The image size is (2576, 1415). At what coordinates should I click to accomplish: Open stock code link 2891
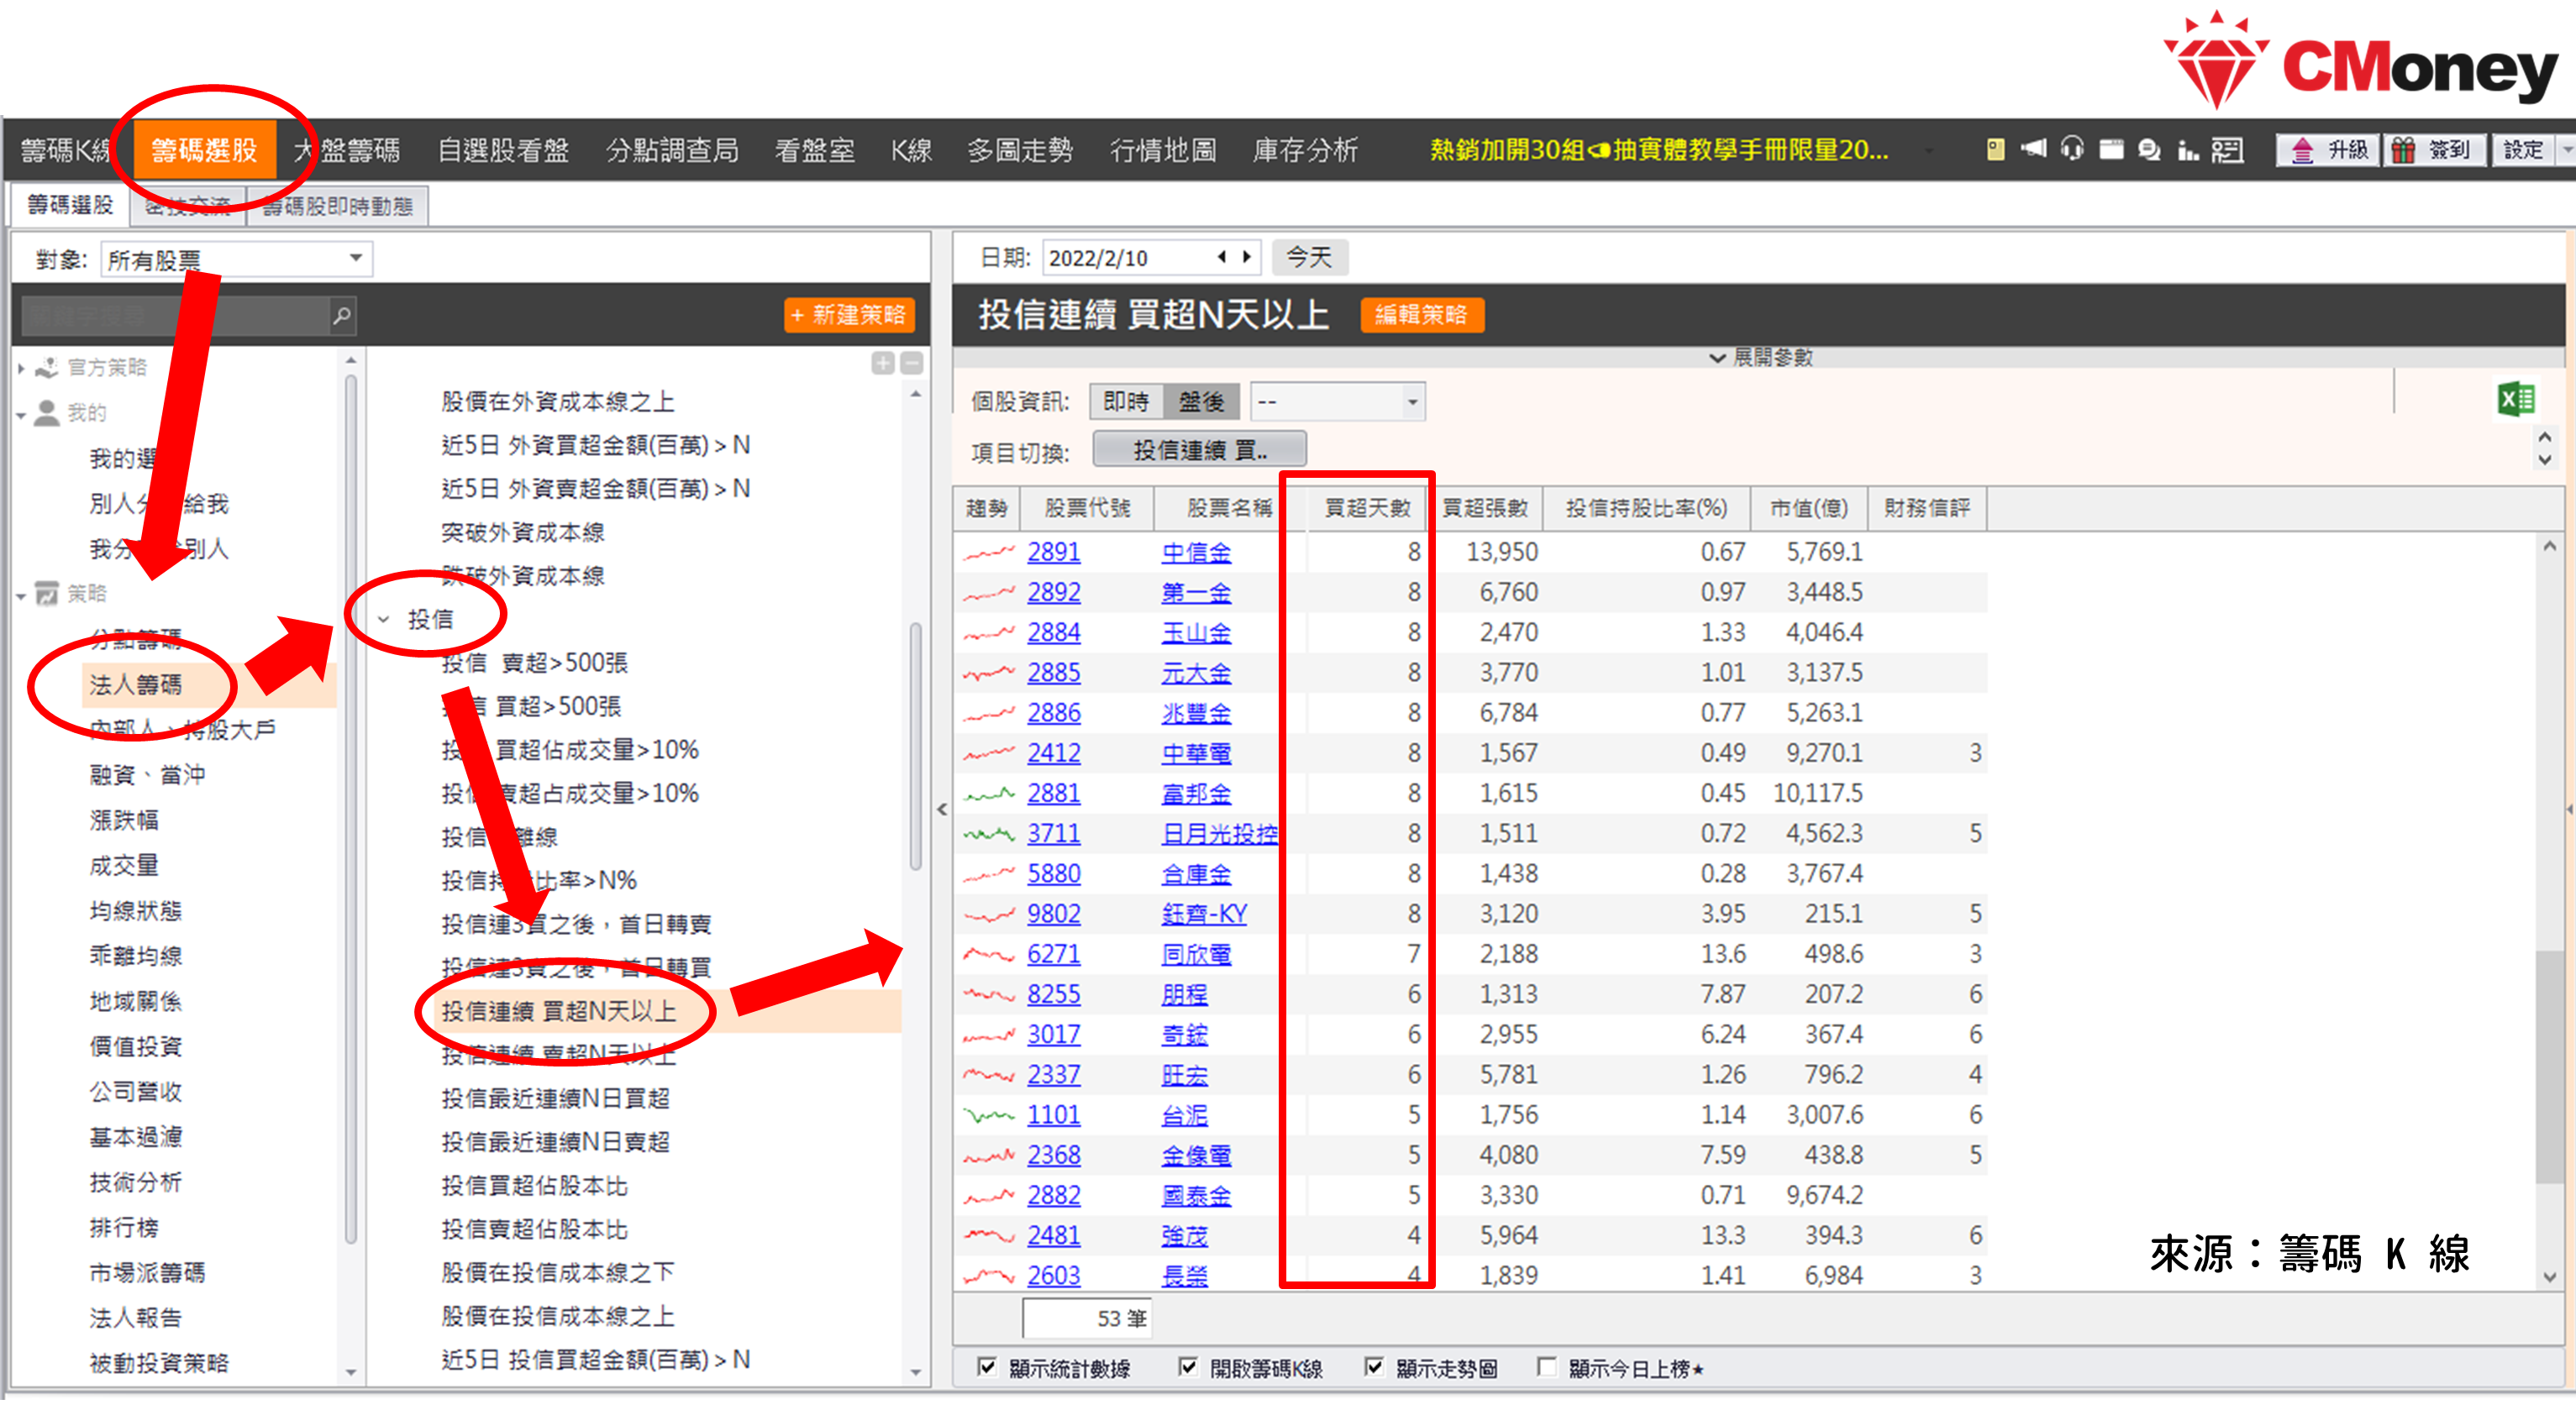click(1053, 553)
